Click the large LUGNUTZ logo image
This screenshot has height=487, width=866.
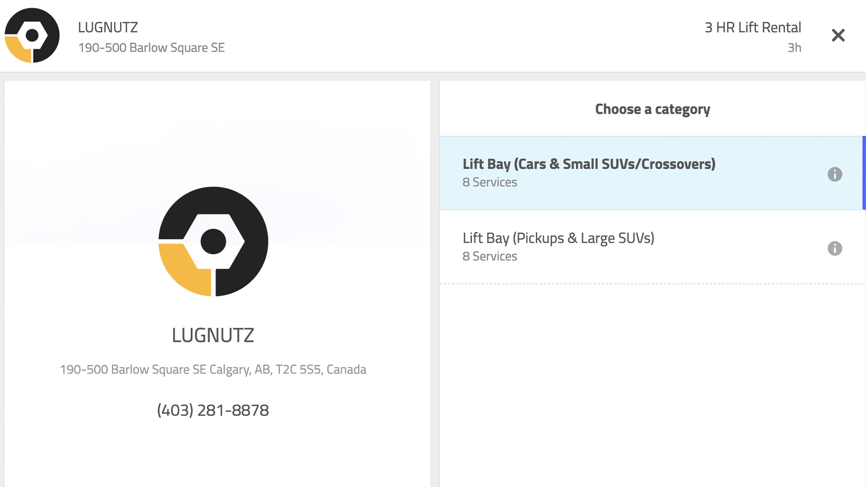point(213,242)
